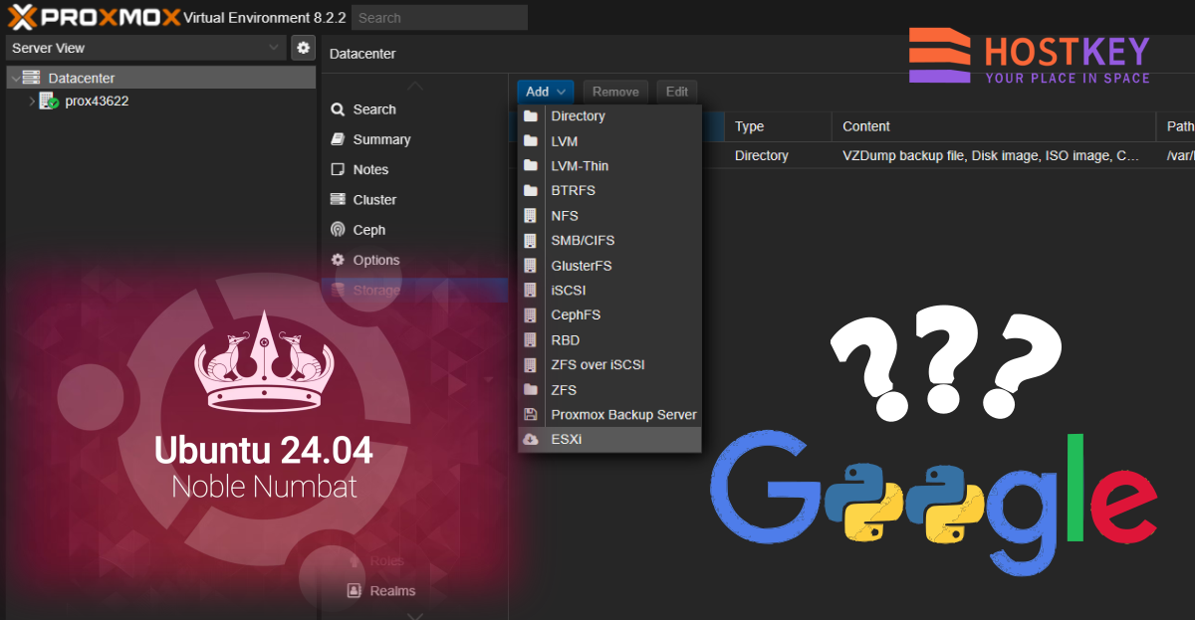Click the note icon beside Notes
1195x620 pixels.
pyautogui.click(x=338, y=169)
